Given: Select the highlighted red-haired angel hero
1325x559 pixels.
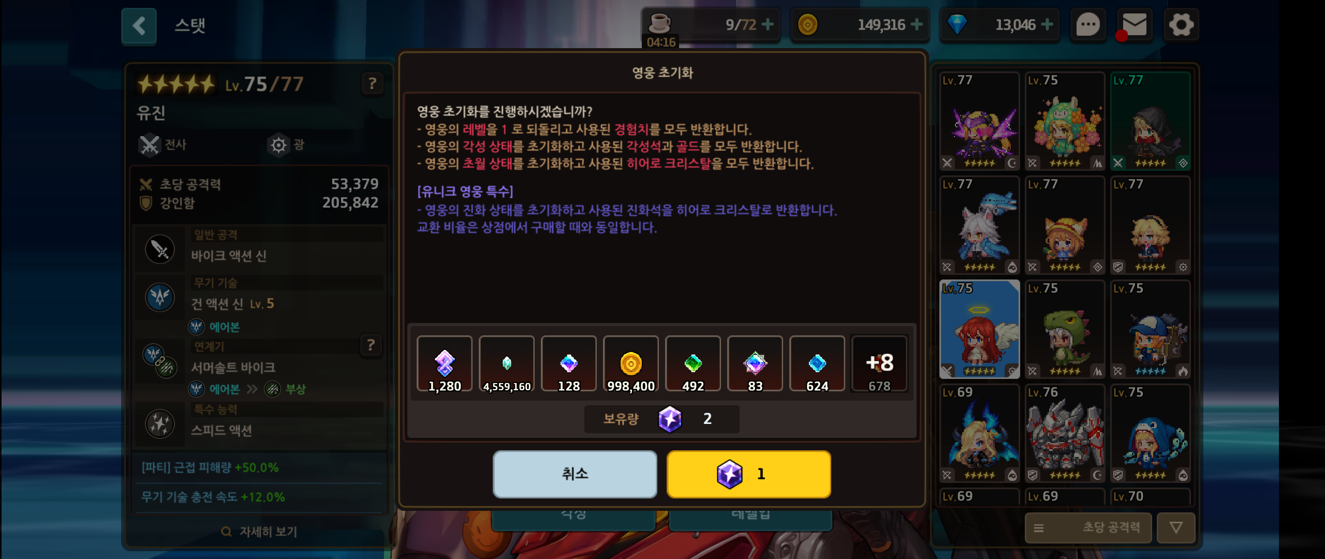Looking at the screenshot, I should (979, 329).
